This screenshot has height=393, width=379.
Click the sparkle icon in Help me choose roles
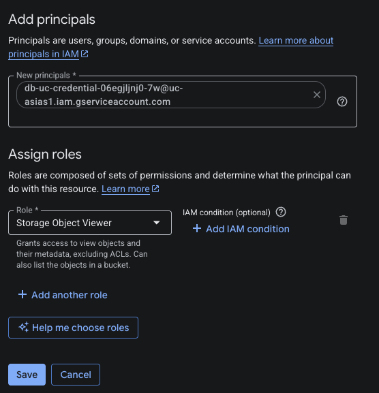pos(24,328)
